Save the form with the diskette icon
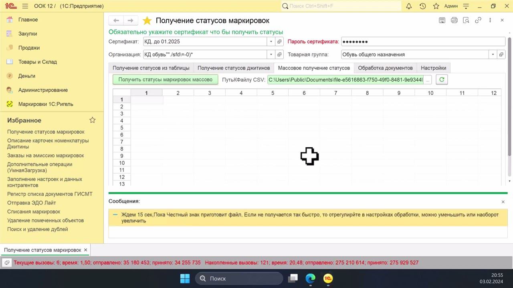513x288 pixels. click(x=442, y=20)
